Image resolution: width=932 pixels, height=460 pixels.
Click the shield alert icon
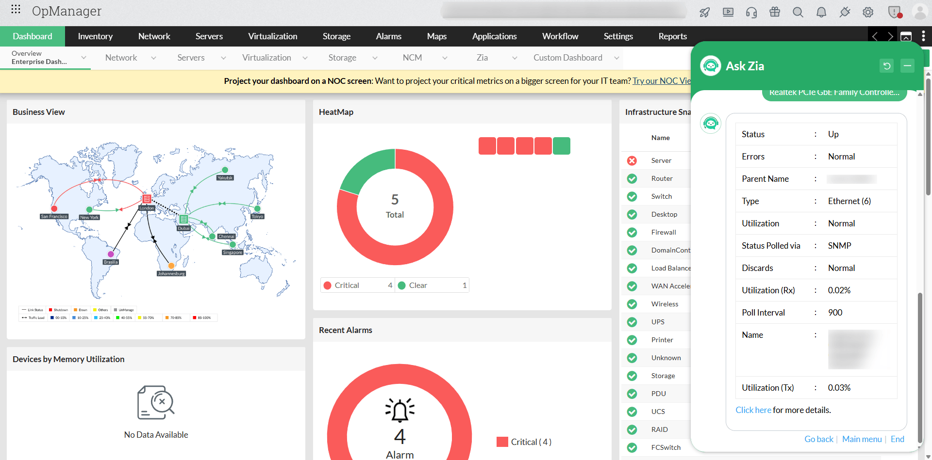pyautogui.click(x=895, y=12)
